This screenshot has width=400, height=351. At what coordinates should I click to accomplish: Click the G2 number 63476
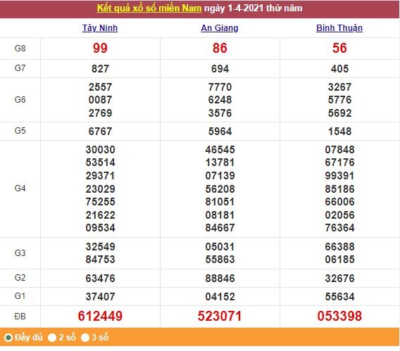(x=100, y=279)
